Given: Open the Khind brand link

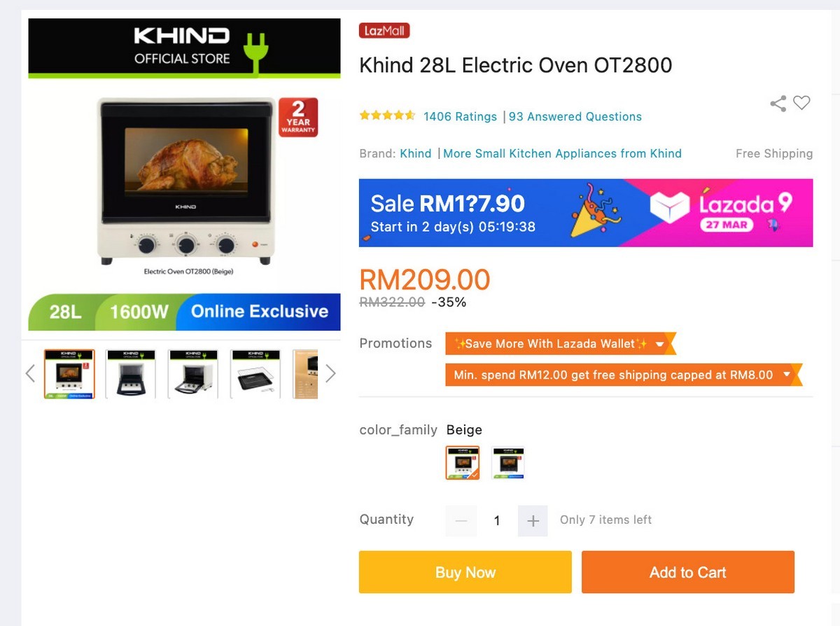Looking at the screenshot, I should pyautogui.click(x=415, y=153).
